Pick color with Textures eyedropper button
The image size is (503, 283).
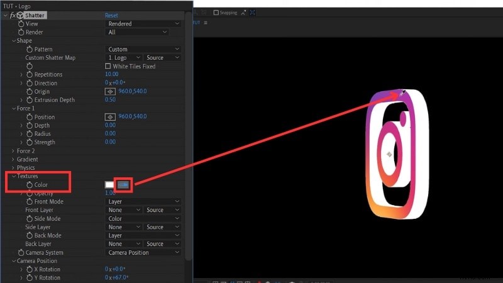(x=123, y=185)
